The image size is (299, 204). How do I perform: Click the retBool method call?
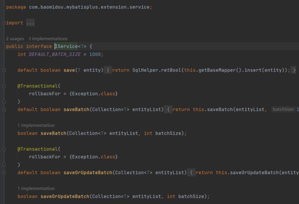(171, 70)
